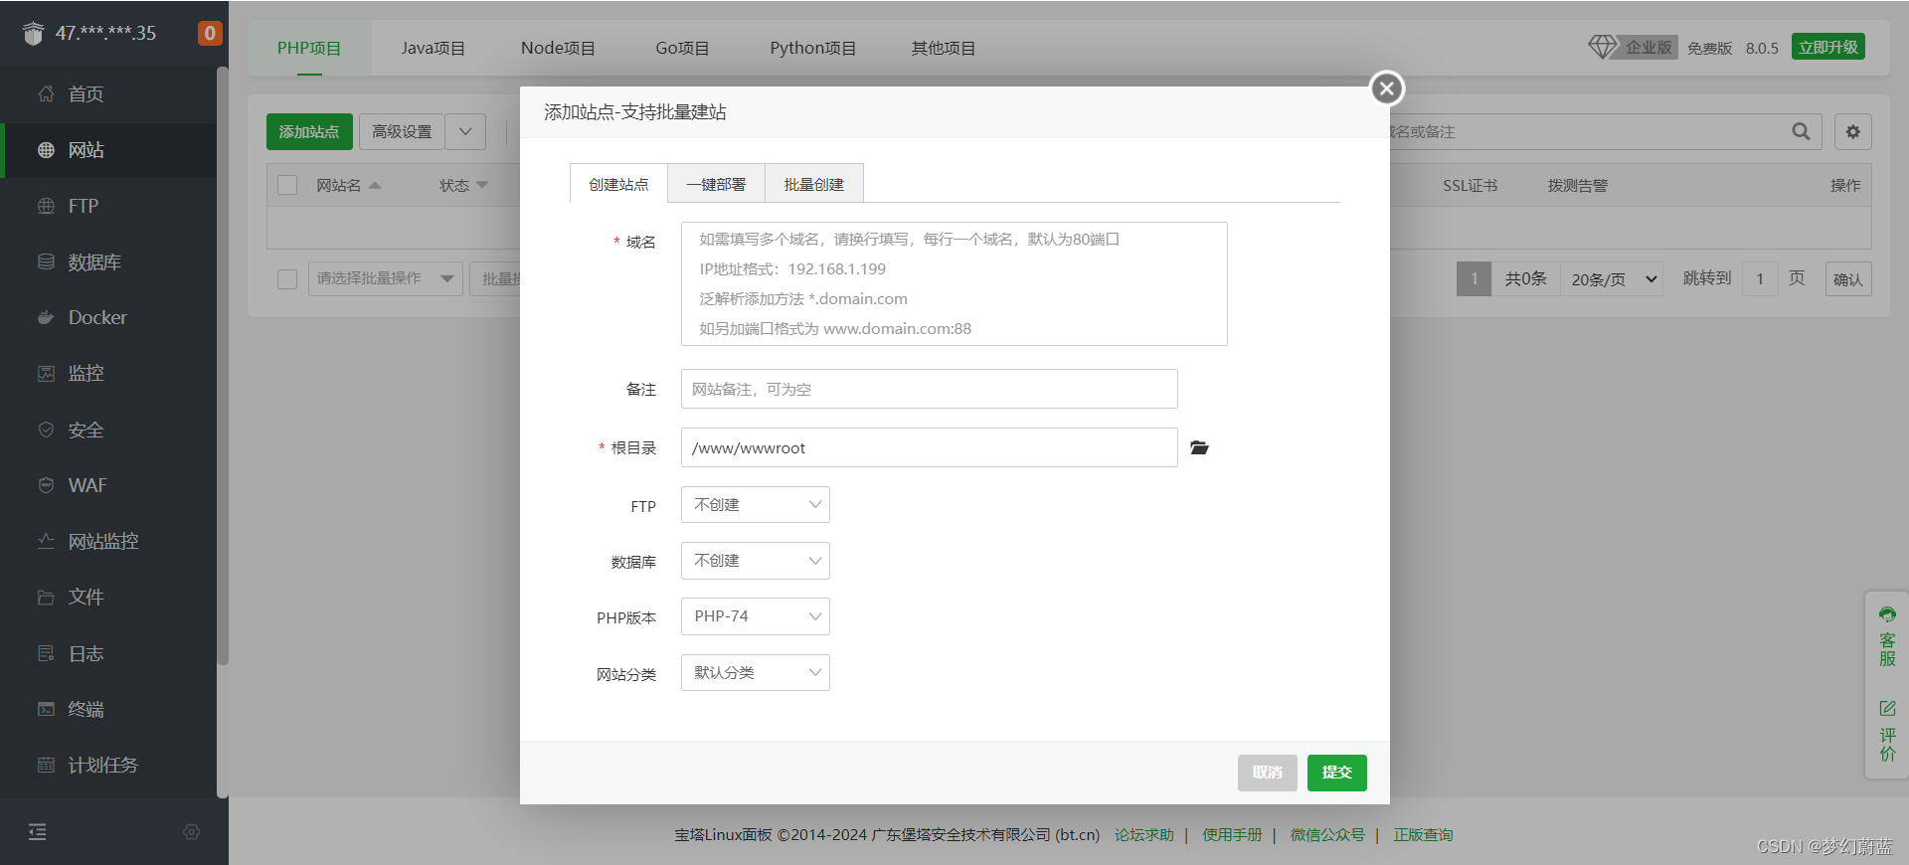Go to 数据库 database section

(x=107, y=261)
